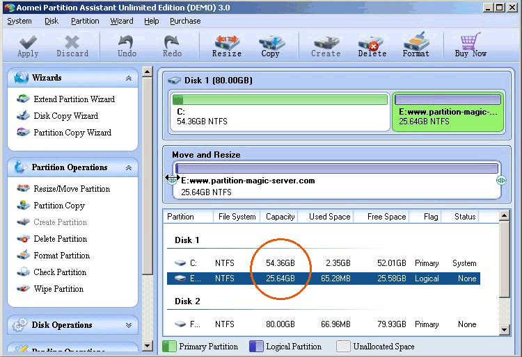Click the Unallocated Space legend swatch

[343, 347]
